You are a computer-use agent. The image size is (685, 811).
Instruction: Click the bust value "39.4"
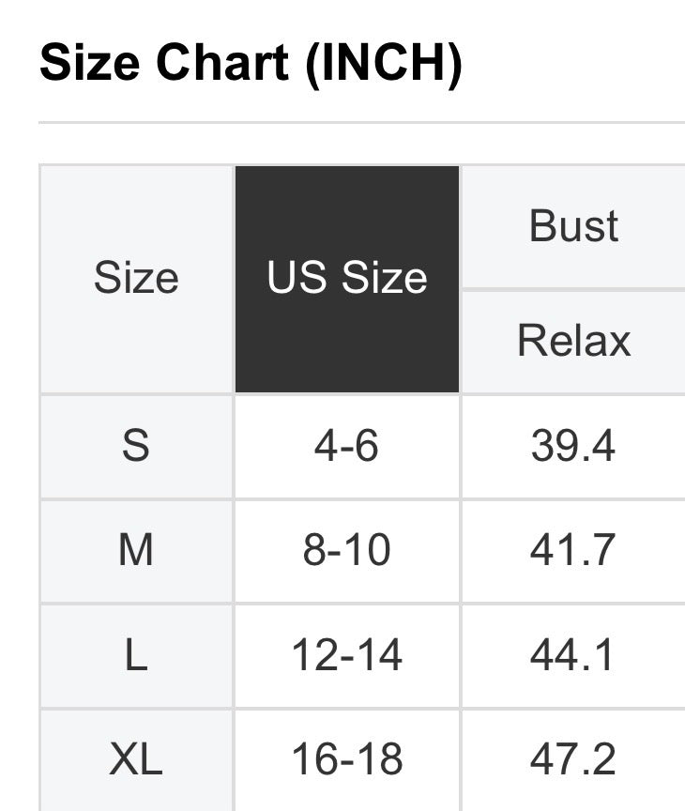coord(573,446)
